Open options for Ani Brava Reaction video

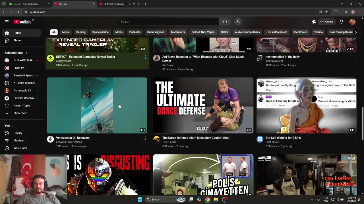(252, 57)
